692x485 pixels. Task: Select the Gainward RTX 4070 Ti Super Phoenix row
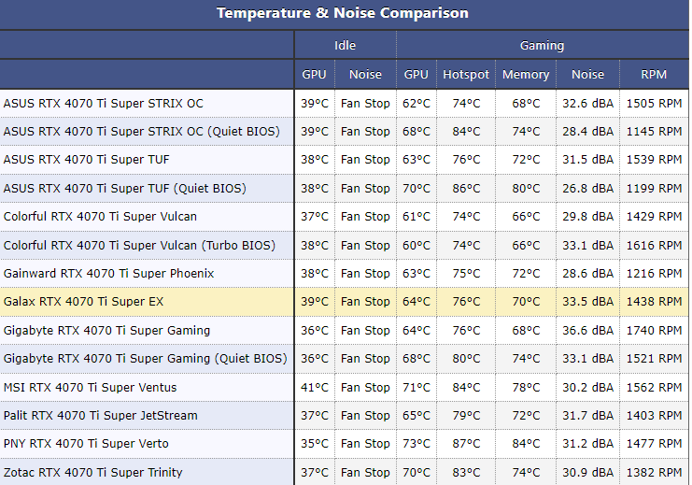[x=108, y=274]
